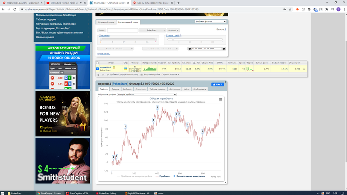Open the saved password key icon
Screen dimensions: 347x195
(285, 9)
